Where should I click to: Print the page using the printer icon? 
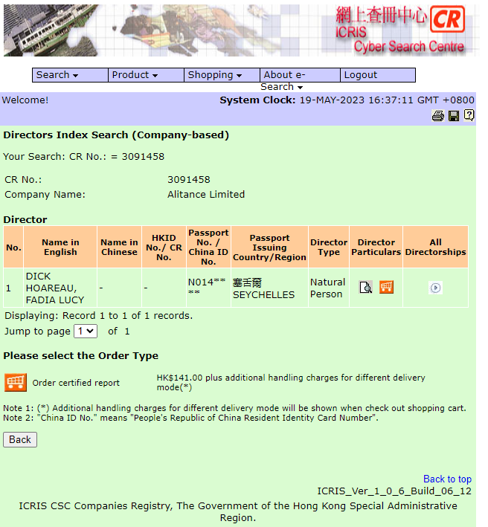437,116
